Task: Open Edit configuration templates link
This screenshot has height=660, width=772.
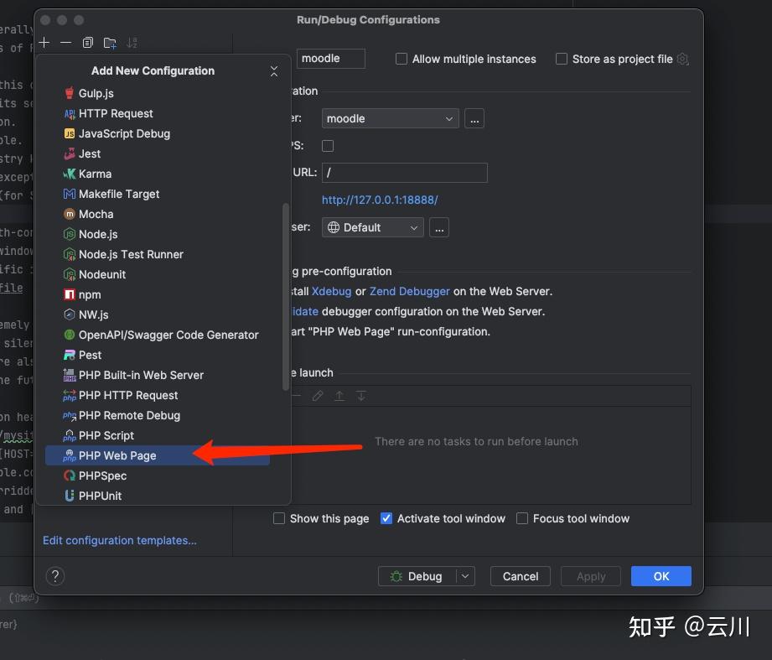Action: tap(120, 540)
